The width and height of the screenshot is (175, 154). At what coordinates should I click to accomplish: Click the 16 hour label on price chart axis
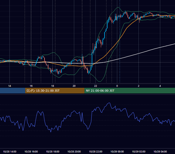click(x=31, y=86)
